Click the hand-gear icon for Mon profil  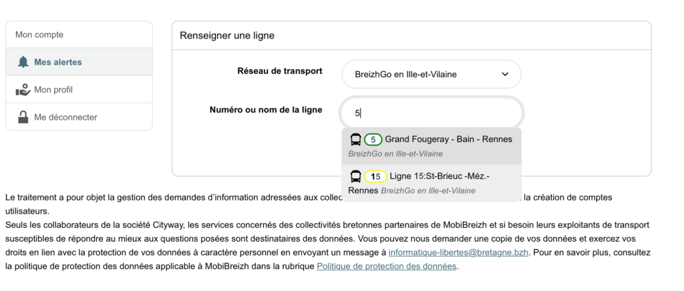tap(23, 90)
